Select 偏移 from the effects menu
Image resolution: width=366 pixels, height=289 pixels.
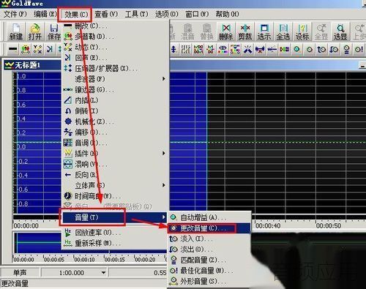[115, 132]
